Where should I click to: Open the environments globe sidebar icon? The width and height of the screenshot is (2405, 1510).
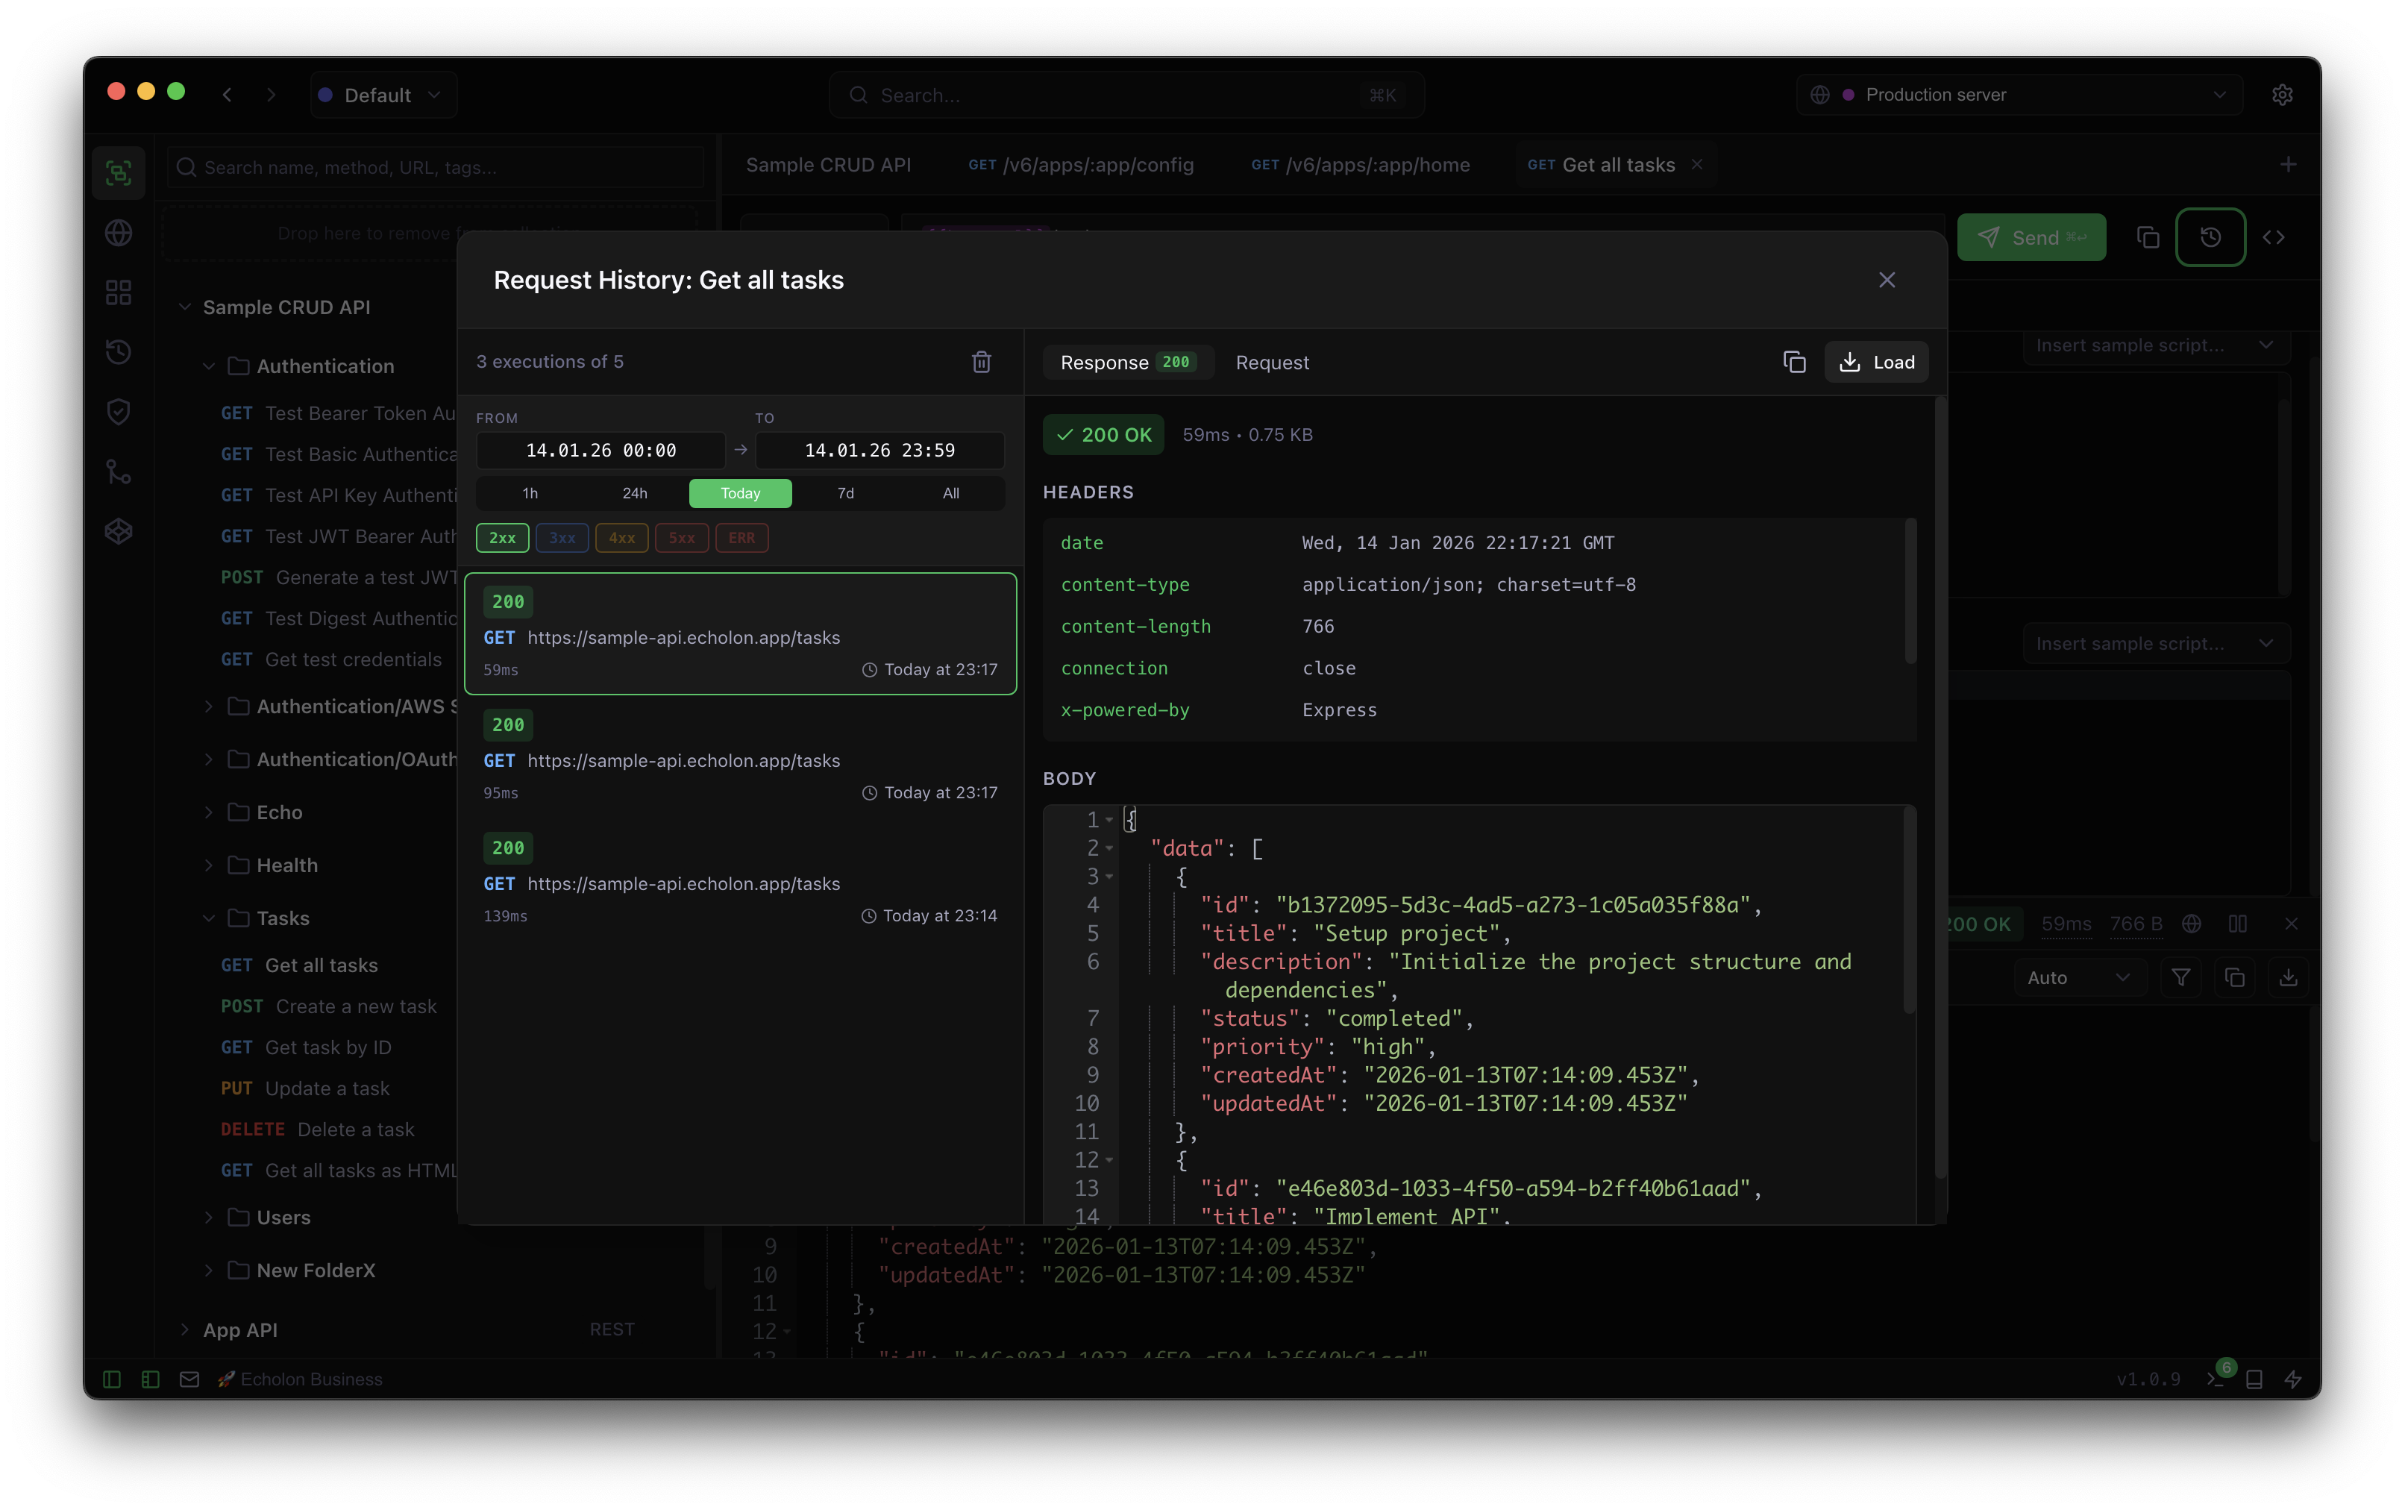tap(119, 233)
